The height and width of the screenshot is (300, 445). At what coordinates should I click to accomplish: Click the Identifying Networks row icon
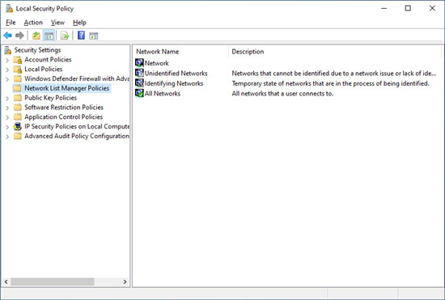[x=139, y=83]
